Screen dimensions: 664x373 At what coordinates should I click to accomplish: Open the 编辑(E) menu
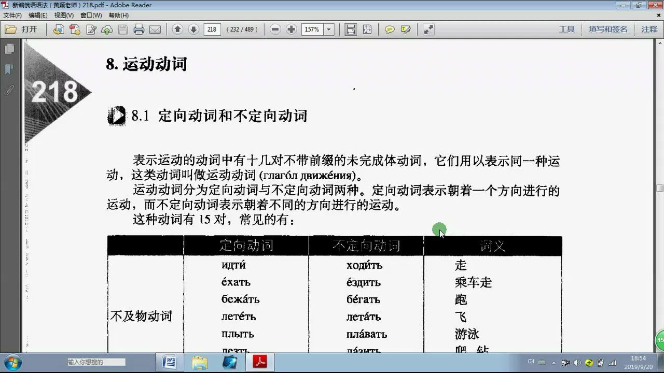pos(38,16)
